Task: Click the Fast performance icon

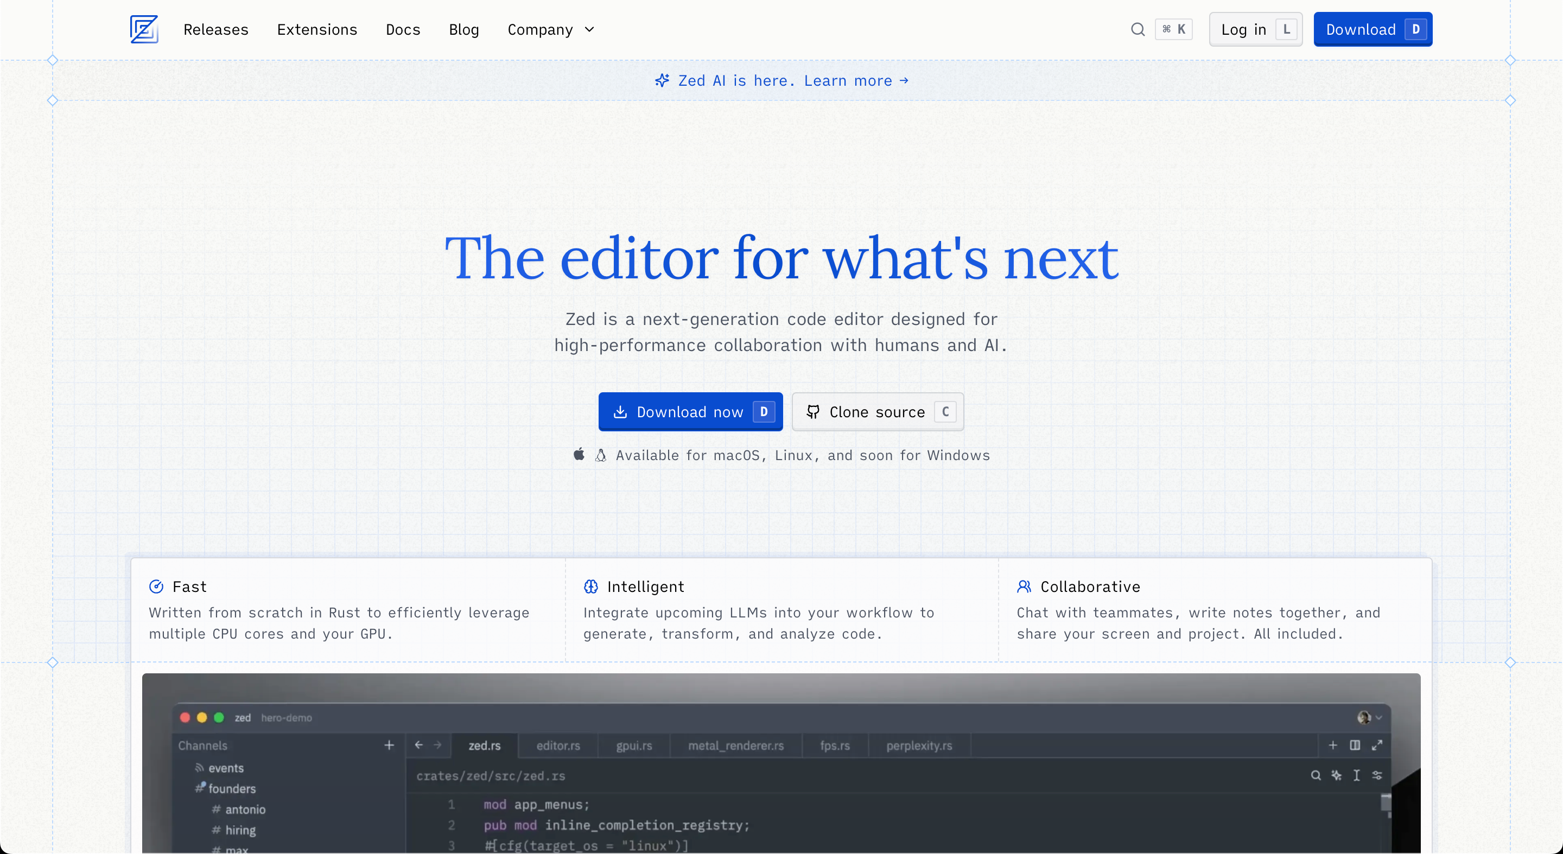Action: click(x=156, y=586)
